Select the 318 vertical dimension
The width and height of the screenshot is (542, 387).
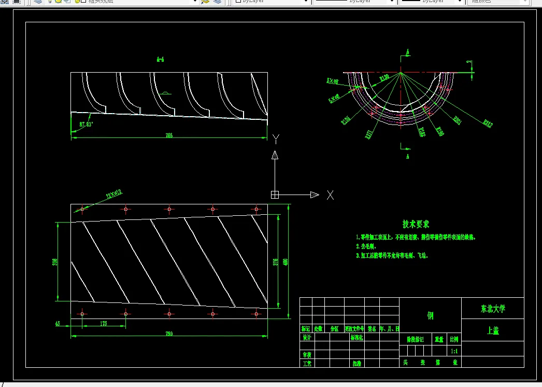click(55, 262)
